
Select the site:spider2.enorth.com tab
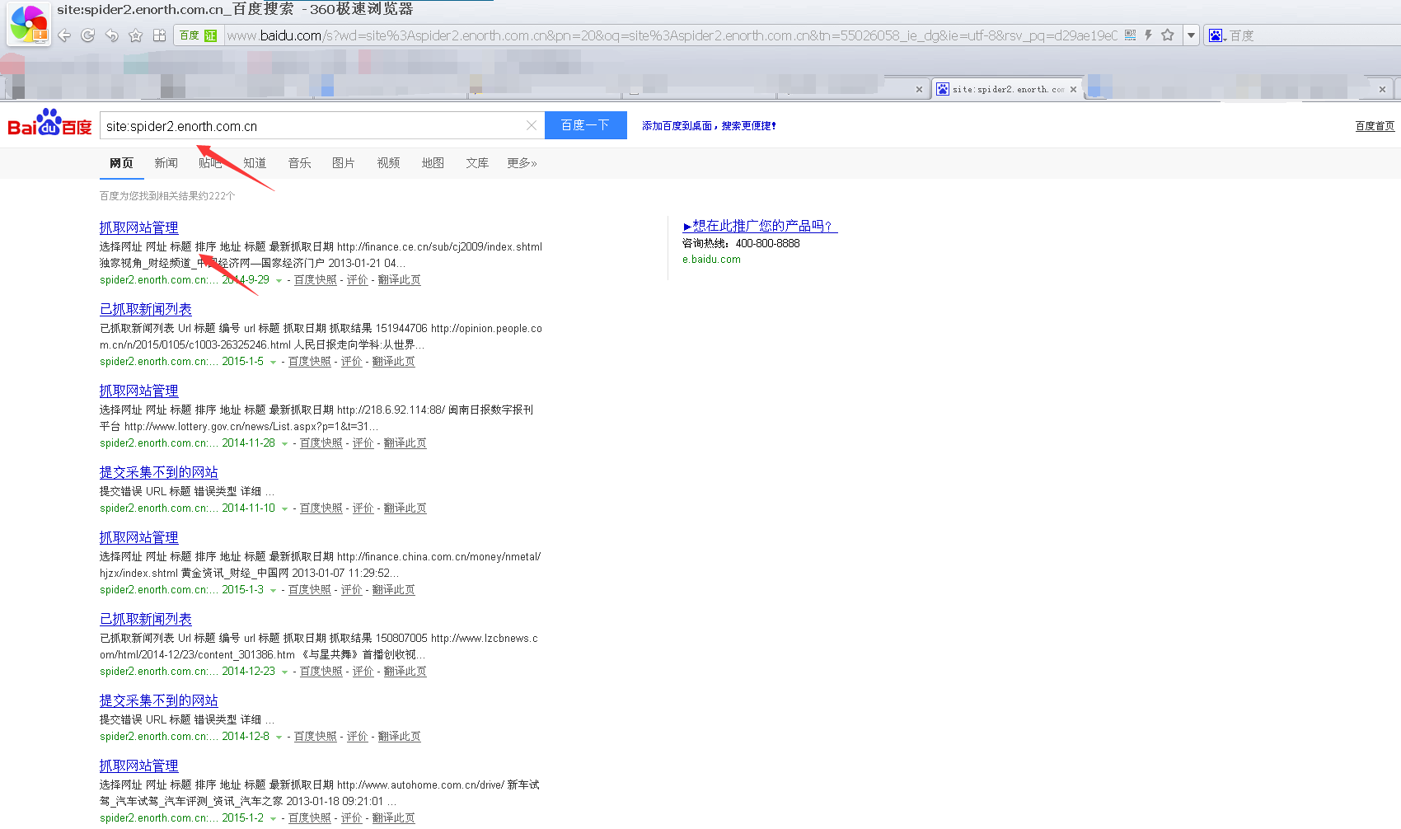[x=1007, y=89]
